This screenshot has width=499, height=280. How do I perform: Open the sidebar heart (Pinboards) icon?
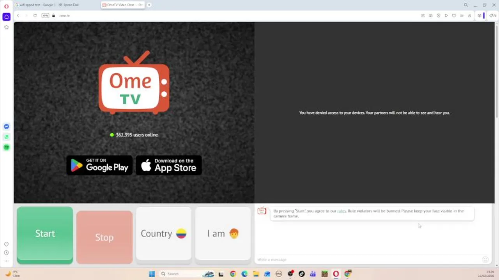6,244
